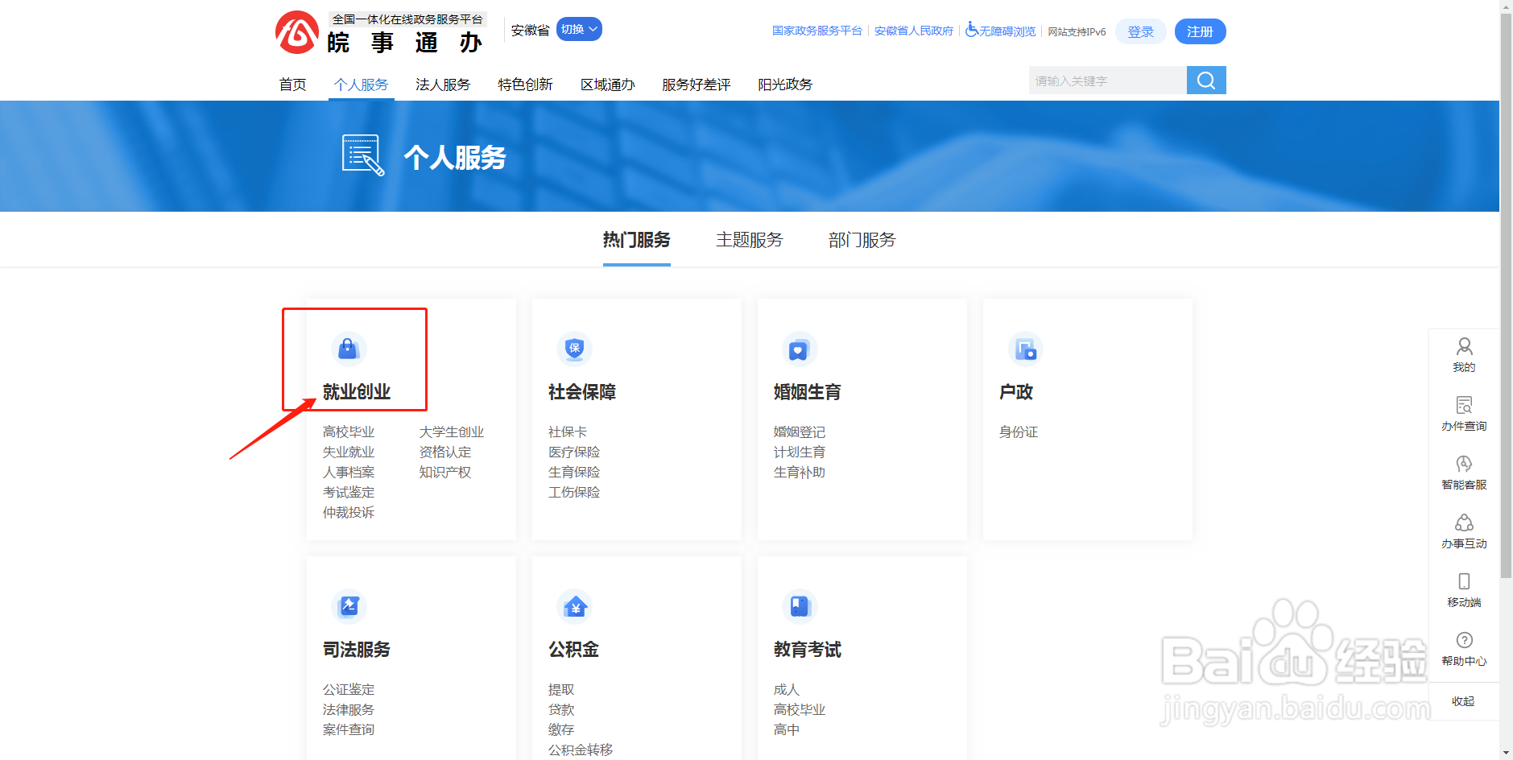Select 法人服务 navigation item
Image resolution: width=1513 pixels, height=760 pixels.
tap(443, 85)
